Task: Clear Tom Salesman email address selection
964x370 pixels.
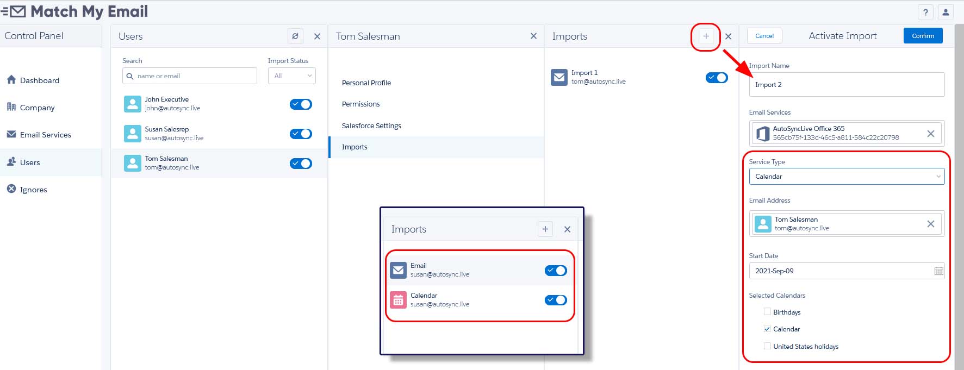Action: pos(930,224)
